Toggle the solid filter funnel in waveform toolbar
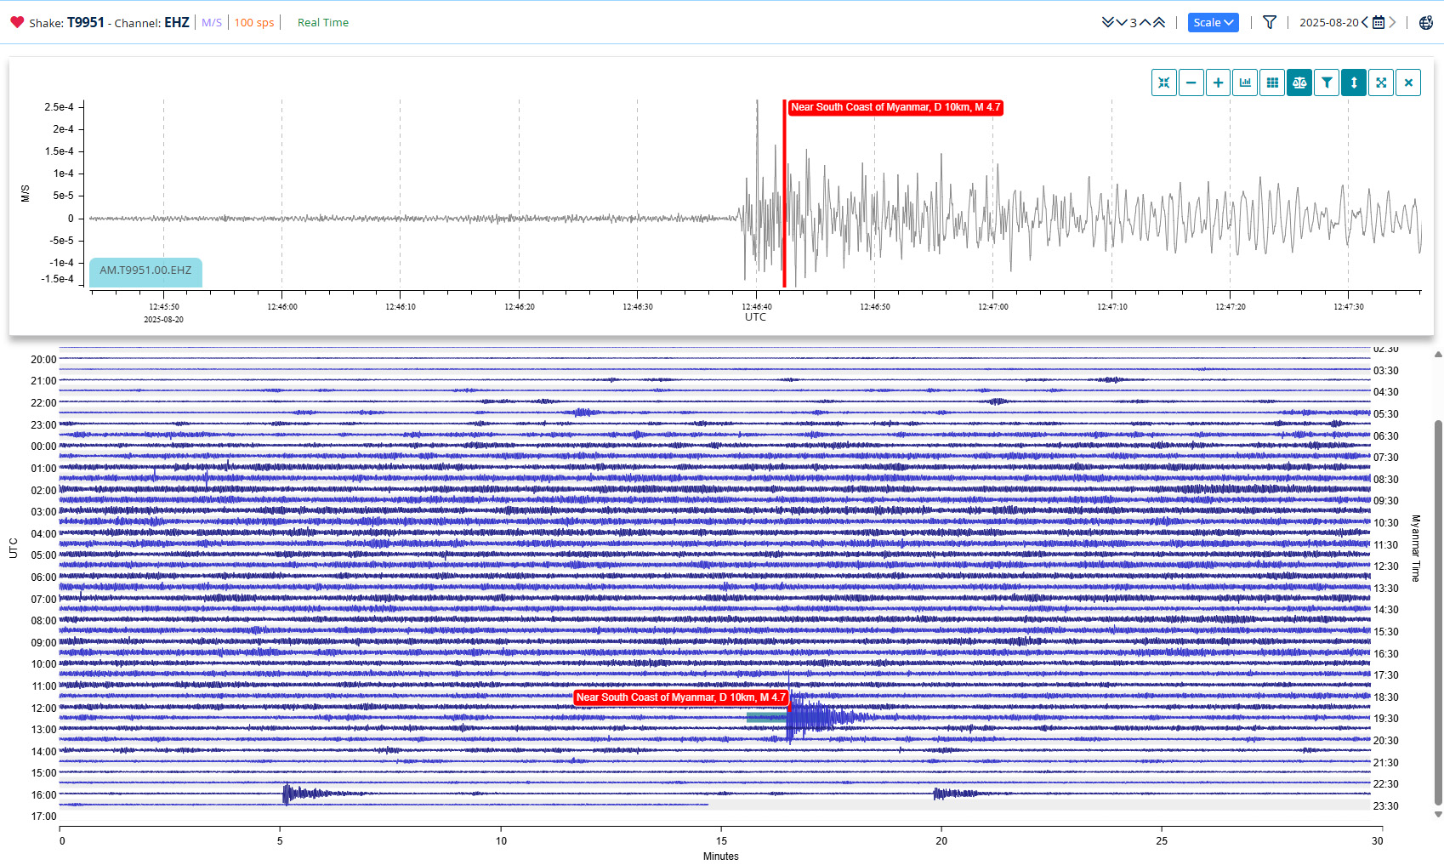The height and width of the screenshot is (865, 1444). pos(1327,83)
